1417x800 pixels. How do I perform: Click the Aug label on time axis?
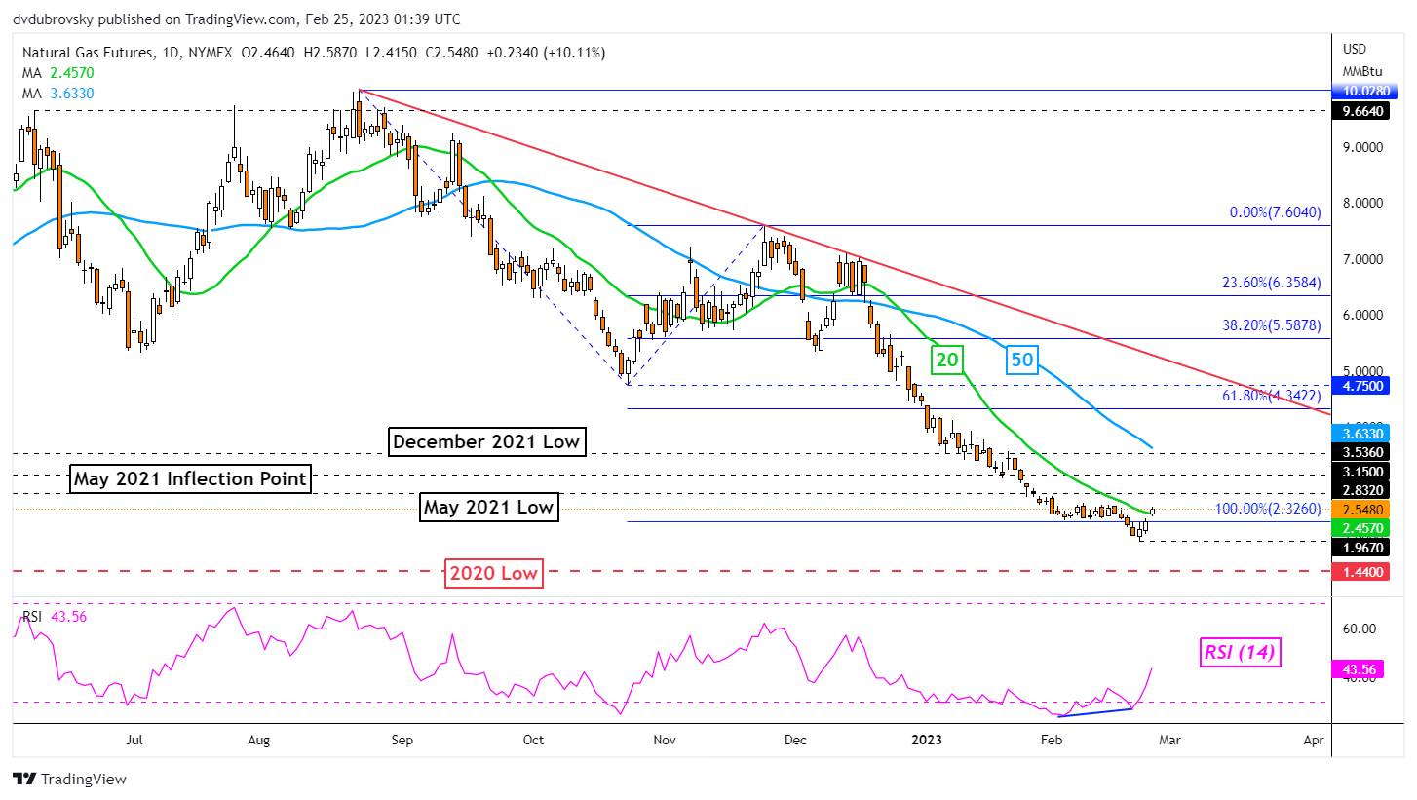pos(258,742)
